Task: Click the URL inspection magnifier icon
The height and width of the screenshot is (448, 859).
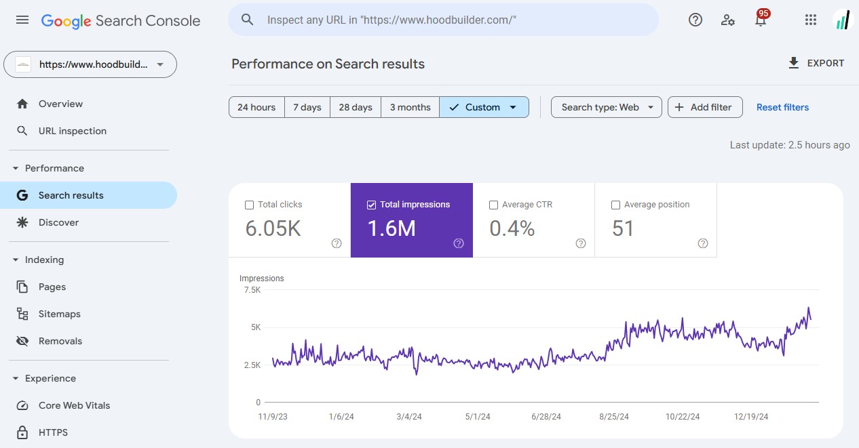Action: pyautogui.click(x=22, y=131)
